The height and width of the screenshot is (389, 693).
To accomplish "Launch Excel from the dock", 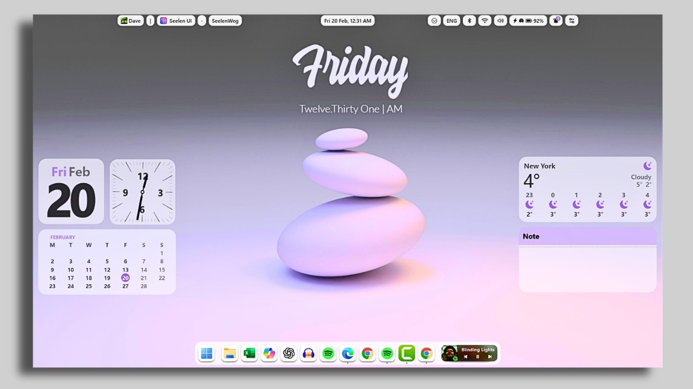I will [249, 353].
